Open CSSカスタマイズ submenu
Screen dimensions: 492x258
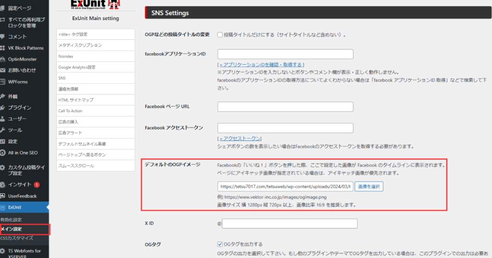click(x=17, y=238)
